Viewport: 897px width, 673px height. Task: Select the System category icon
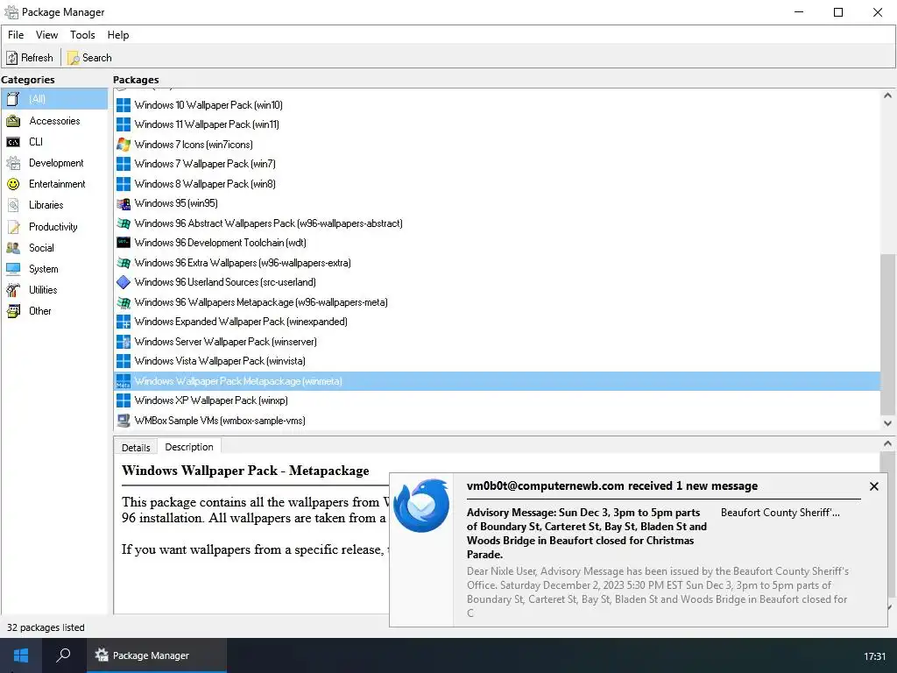pyautogui.click(x=13, y=269)
